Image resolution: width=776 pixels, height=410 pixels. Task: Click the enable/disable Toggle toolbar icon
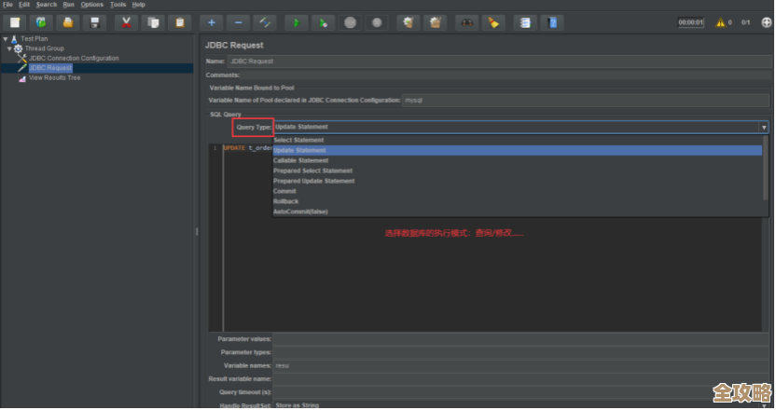[x=266, y=22]
